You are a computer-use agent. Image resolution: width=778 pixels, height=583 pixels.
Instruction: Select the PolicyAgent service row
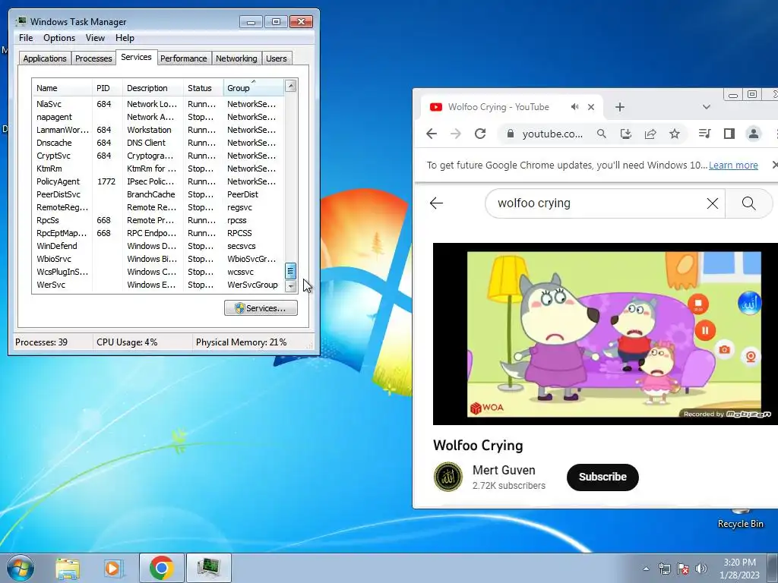(x=158, y=181)
